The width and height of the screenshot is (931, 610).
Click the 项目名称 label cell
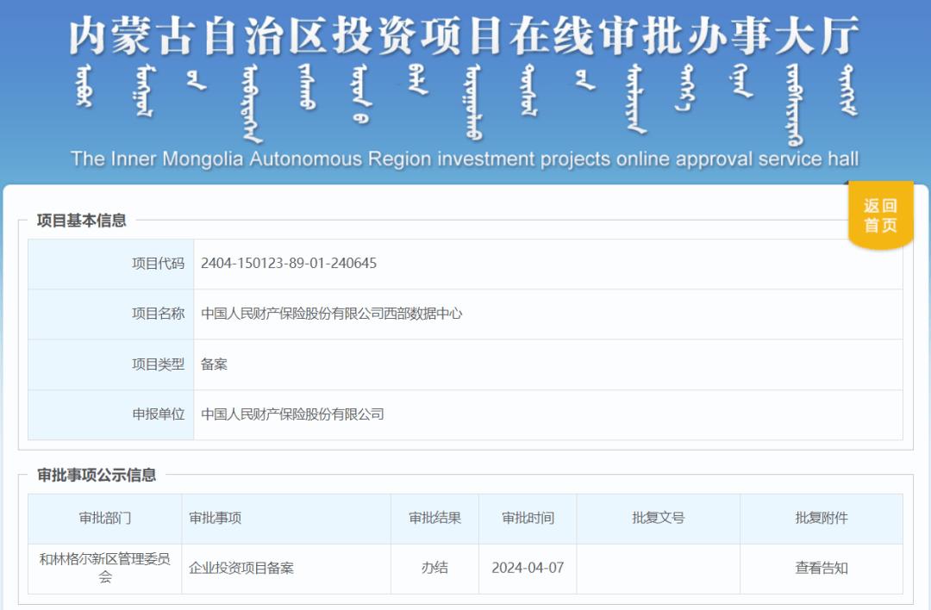point(111,314)
